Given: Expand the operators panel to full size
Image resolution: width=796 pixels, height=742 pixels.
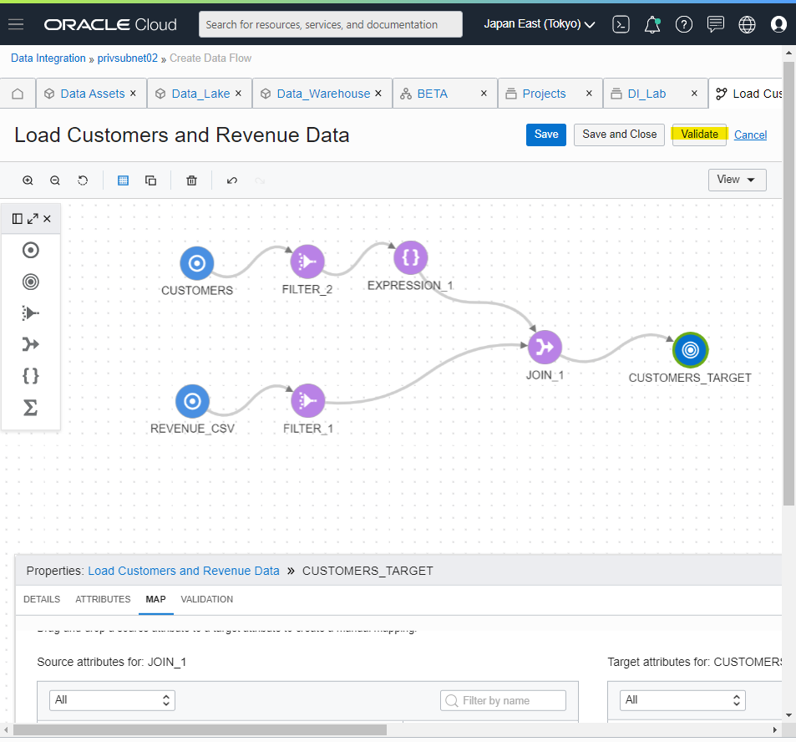Looking at the screenshot, I should coord(33,218).
